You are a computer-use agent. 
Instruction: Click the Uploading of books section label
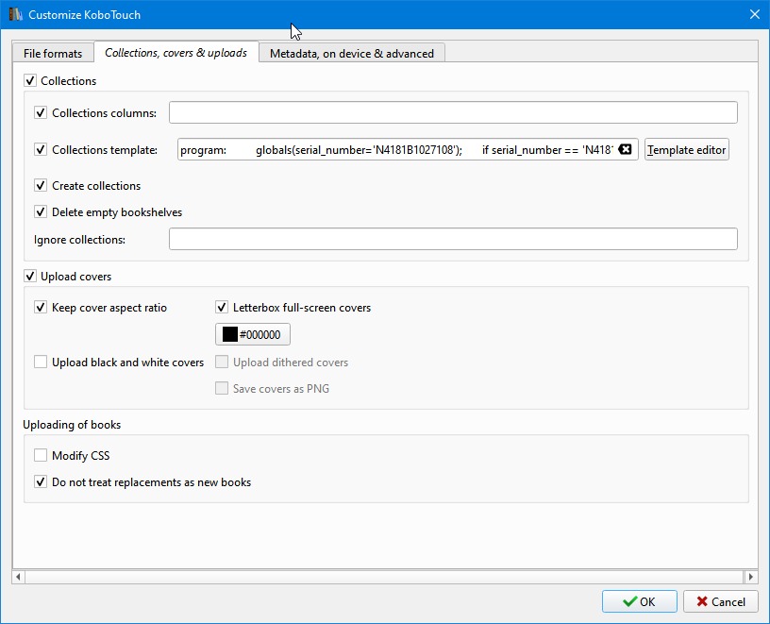(72, 425)
